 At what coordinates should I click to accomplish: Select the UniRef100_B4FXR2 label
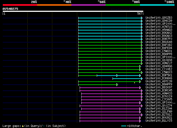pos(159,45)
